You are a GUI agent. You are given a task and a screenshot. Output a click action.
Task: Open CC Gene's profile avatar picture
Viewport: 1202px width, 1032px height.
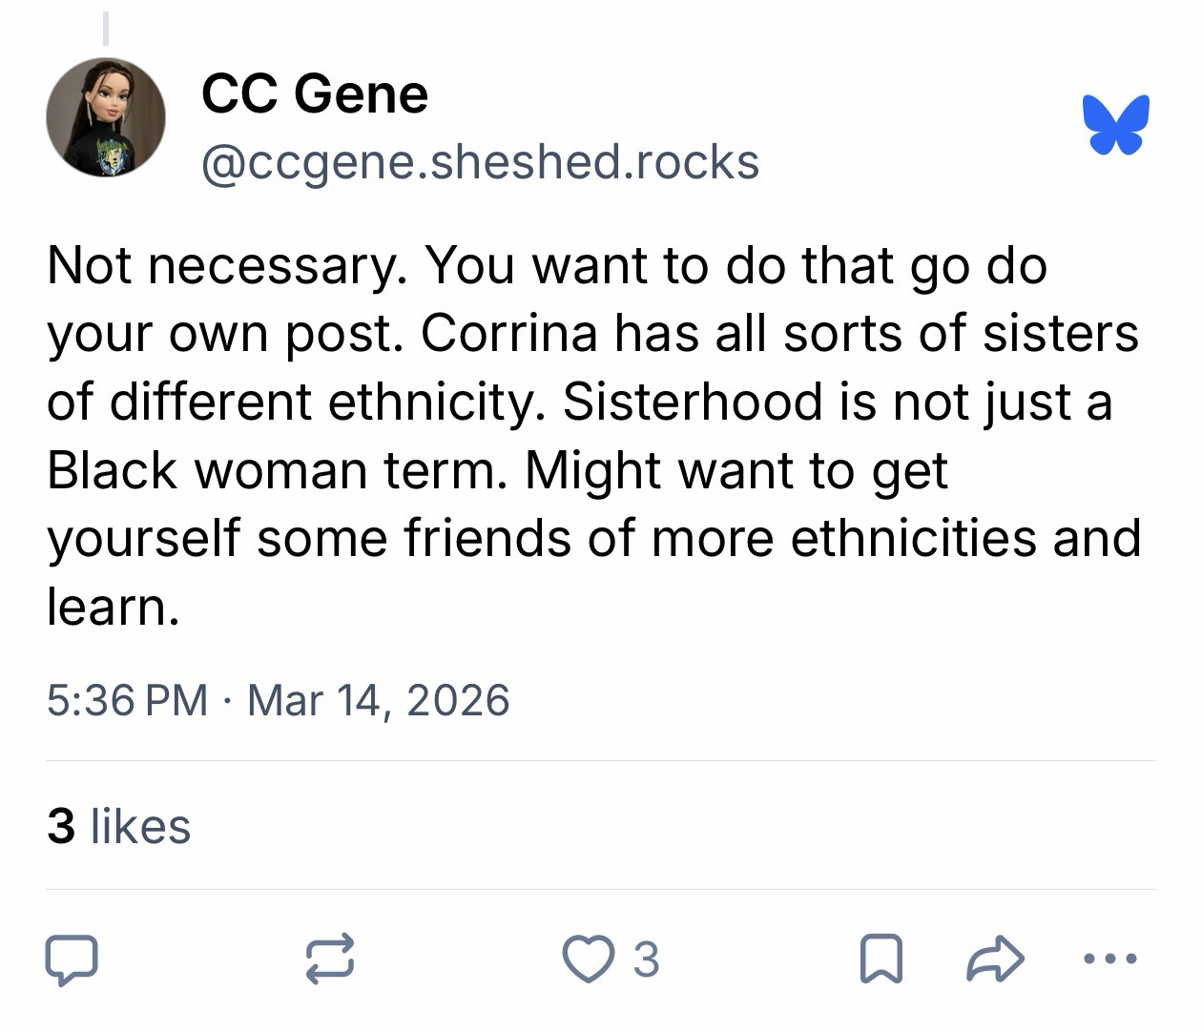tap(106, 117)
